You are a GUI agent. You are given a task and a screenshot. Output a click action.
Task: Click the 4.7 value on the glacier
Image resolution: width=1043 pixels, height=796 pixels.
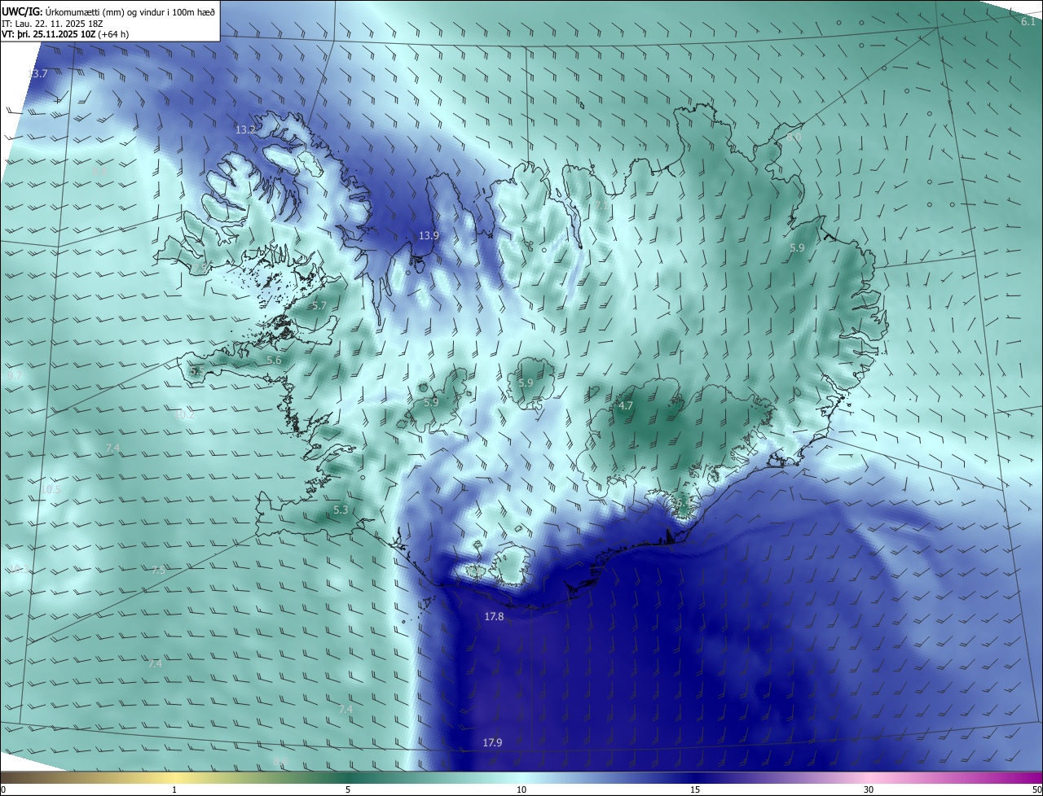tap(626, 405)
